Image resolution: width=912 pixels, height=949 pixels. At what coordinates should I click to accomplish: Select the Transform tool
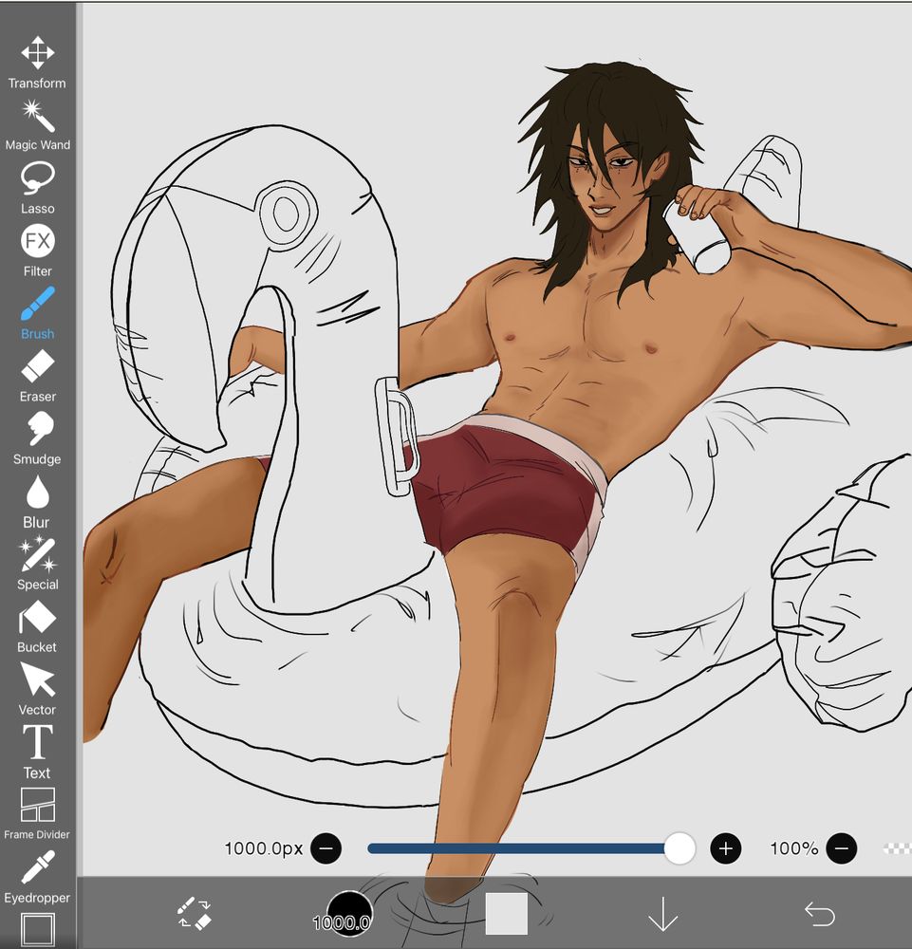tap(38, 63)
